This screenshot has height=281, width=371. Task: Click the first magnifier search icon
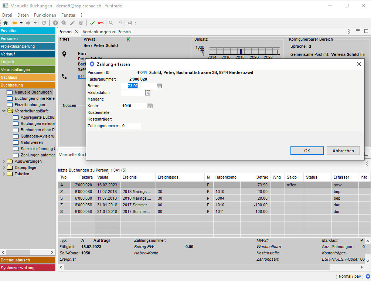111,23
